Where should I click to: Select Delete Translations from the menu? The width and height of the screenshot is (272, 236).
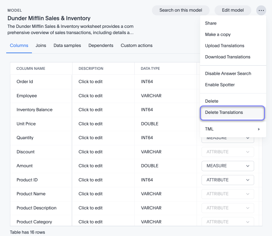click(x=224, y=113)
